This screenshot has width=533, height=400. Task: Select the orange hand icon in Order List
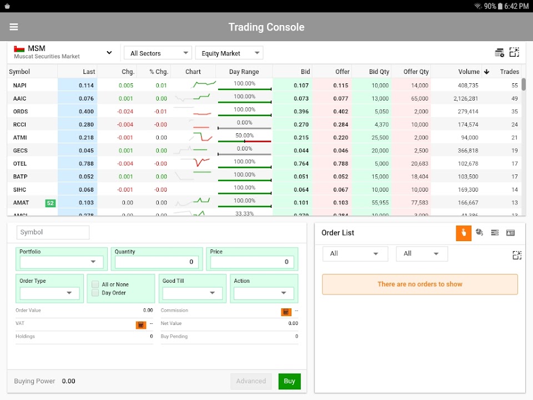click(464, 233)
